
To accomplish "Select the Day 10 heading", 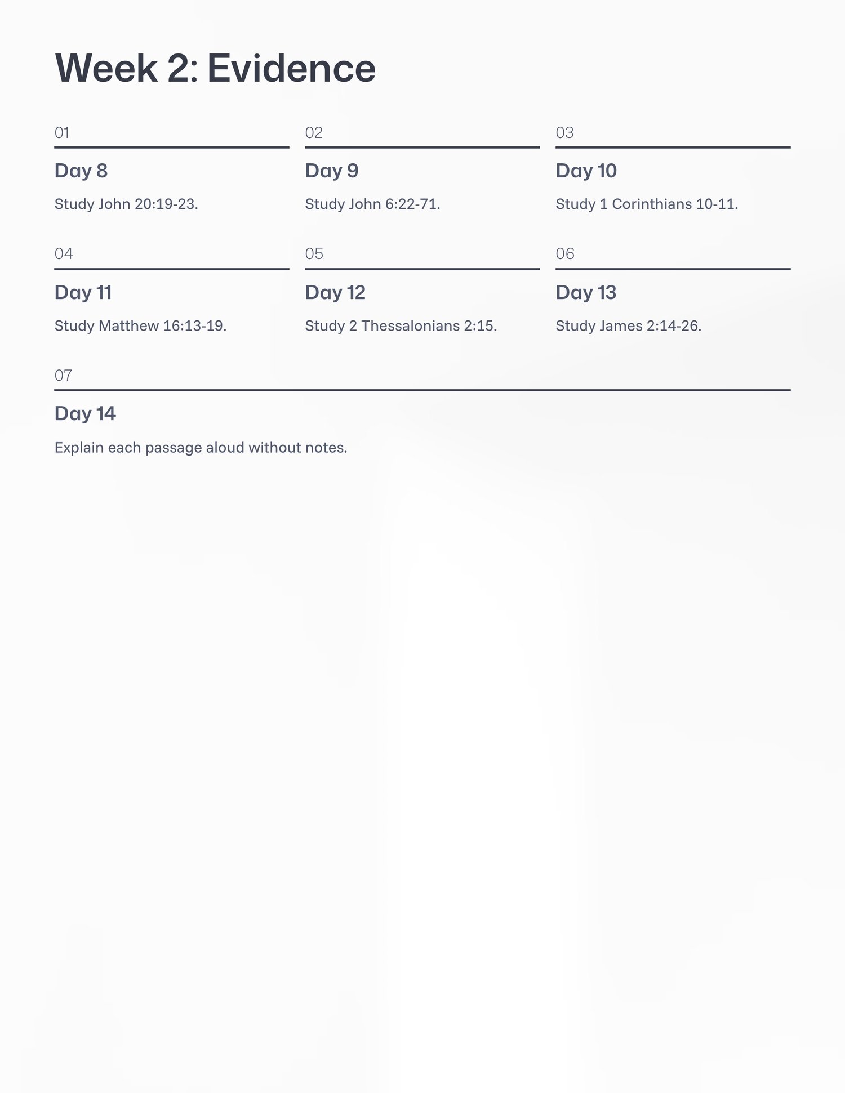I will click(586, 171).
